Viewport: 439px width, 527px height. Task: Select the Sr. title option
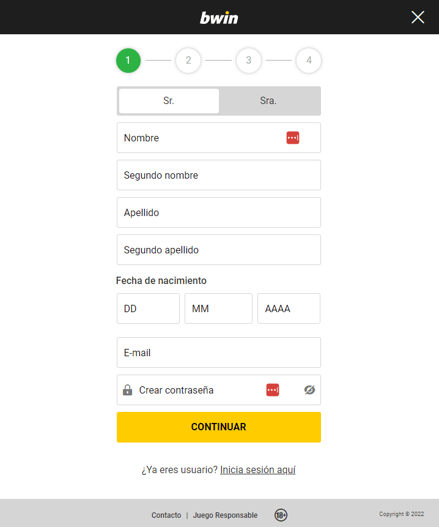pos(168,100)
